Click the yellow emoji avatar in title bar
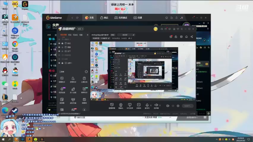This screenshot has height=142, width=253. (156, 29)
